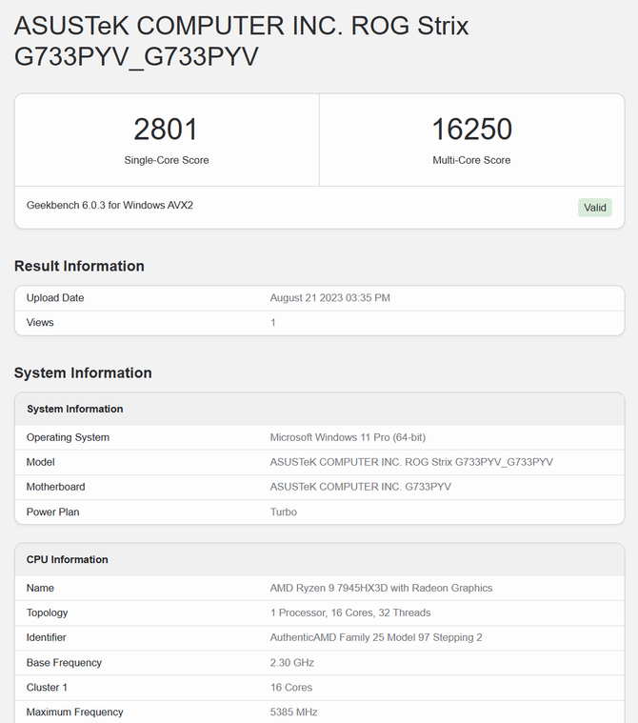The height and width of the screenshot is (723, 638).
Task: Click the Result Information heading
Action: click(x=79, y=266)
